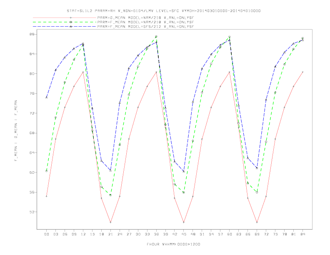330x255 pixels.
Task: Click the x-axis tick label 21
Action: pyautogui.click(x=110, y=234)
